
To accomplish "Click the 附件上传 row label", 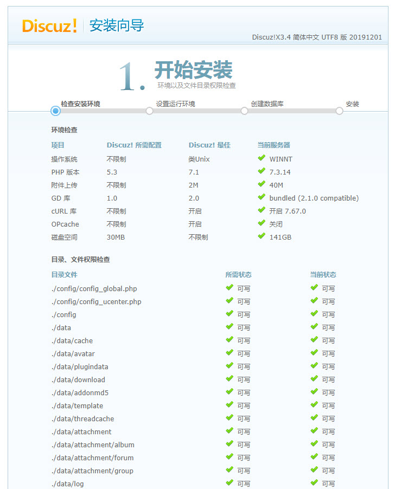I will click(x=64, y=185).
